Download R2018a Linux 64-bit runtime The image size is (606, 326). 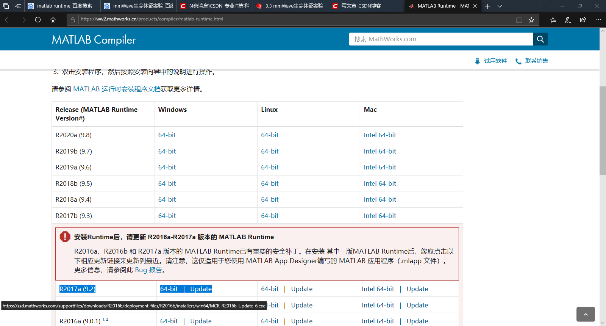coord(270,199)
